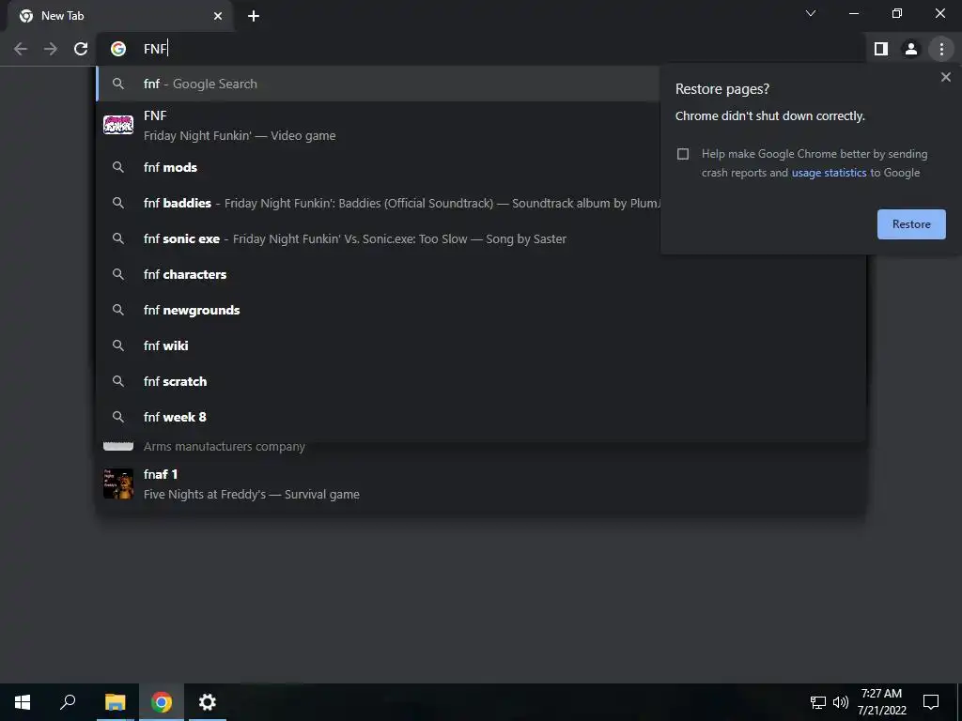Open Settings gear in the taskbar
Viewport: 962px width, 721px height.
[x=208, y=702]
